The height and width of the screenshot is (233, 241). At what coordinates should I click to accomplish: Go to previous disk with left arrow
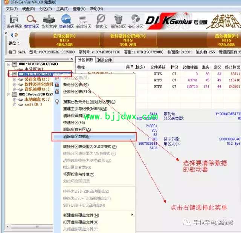[12, 35]
